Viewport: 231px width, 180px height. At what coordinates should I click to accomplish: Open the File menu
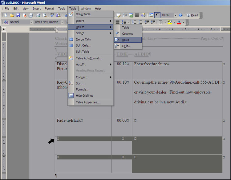pyautogui.click(x=7, y=9)
